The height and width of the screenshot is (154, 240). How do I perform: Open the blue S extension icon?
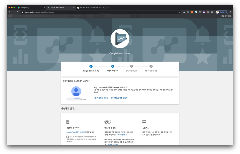196,12
